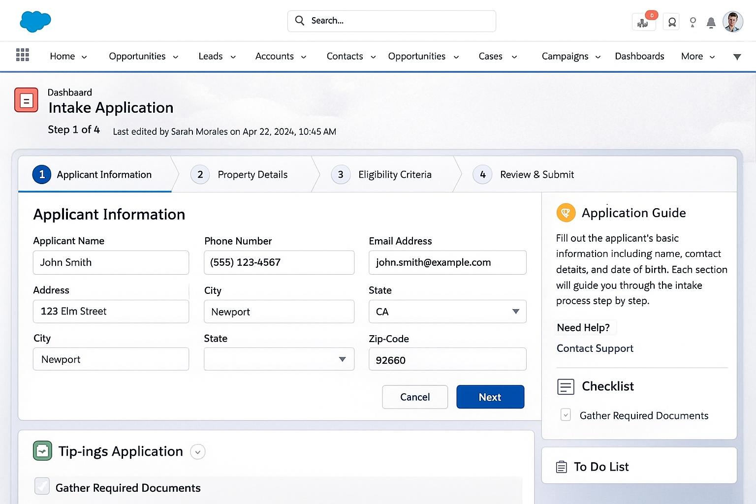
Task: Open the CA State dropdown
Action: 515,311
